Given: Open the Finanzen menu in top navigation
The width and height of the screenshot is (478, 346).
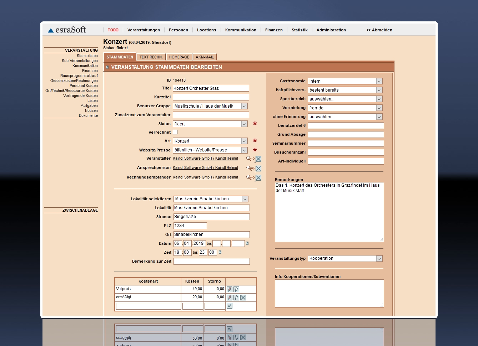Looking at the screenshot, I should [x=274, y=30].
